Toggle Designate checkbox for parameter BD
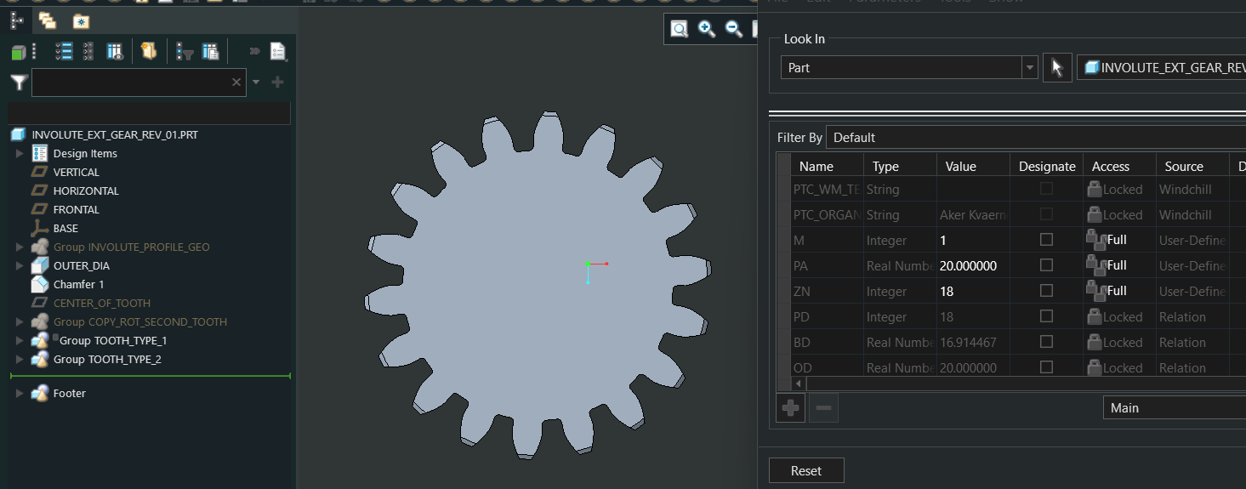The width and height of the screenshot is (1246, 489). [1046, 342]
